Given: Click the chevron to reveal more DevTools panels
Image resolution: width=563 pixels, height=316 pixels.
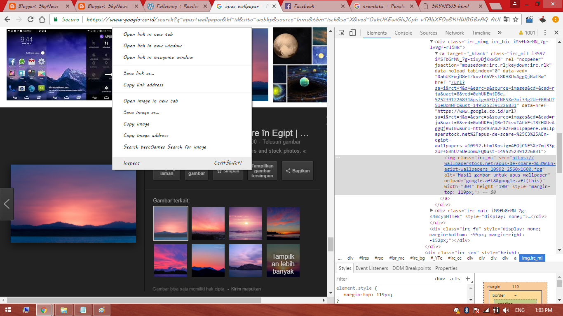Looking at the screenshot, I should pyautogui.click(x=500, y=33).
